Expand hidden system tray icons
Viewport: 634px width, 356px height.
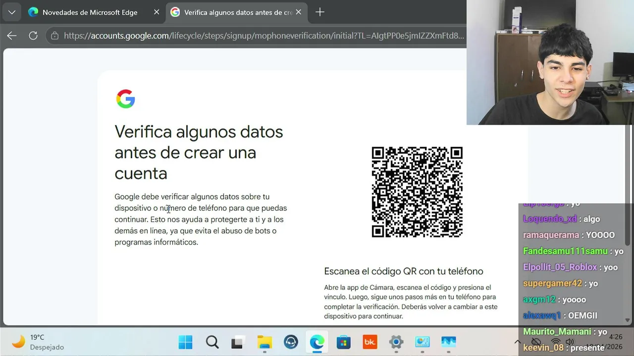pos(518,342)
